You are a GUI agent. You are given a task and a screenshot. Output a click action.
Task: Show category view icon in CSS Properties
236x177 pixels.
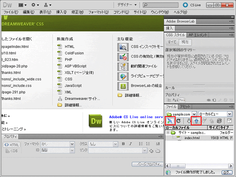pyautogui.click(x=168, y=100)
